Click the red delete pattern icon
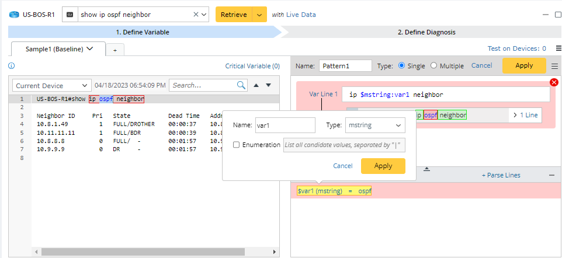The image size is (562, 258). (x=554, y=82)
